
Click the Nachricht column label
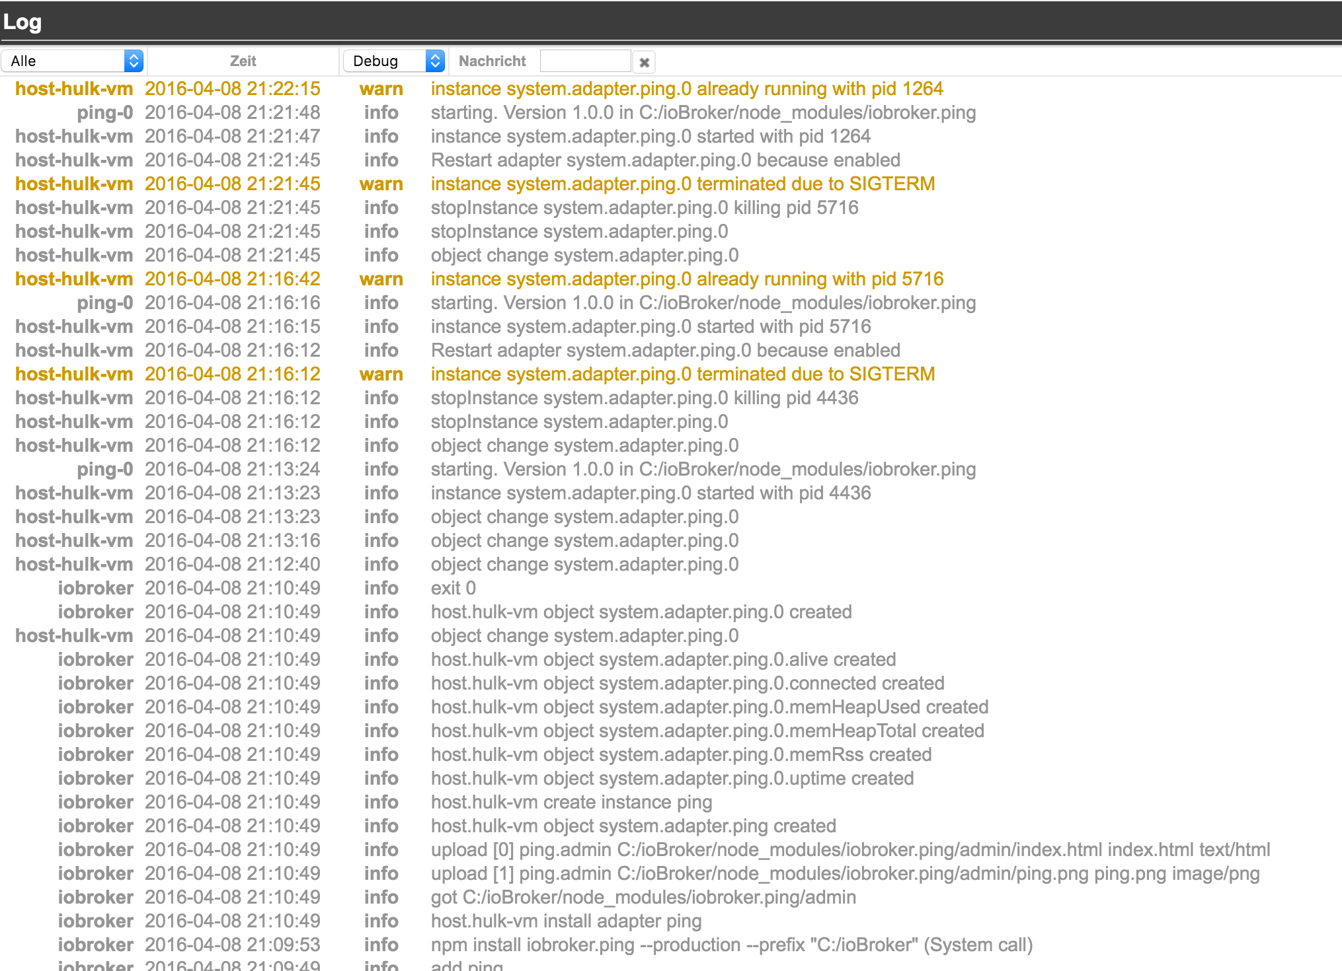tap(492, 61)
